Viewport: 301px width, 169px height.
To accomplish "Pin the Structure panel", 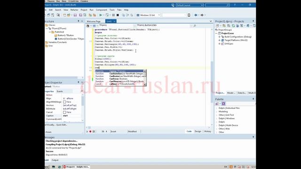I will point(79,21).
